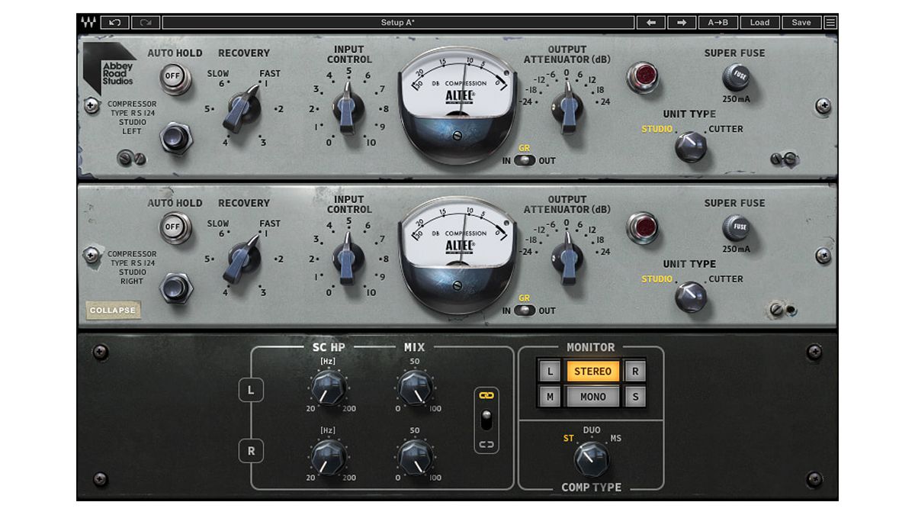Open the Load preset menu
Screen dimensions: 915x515
pos(760,22)
